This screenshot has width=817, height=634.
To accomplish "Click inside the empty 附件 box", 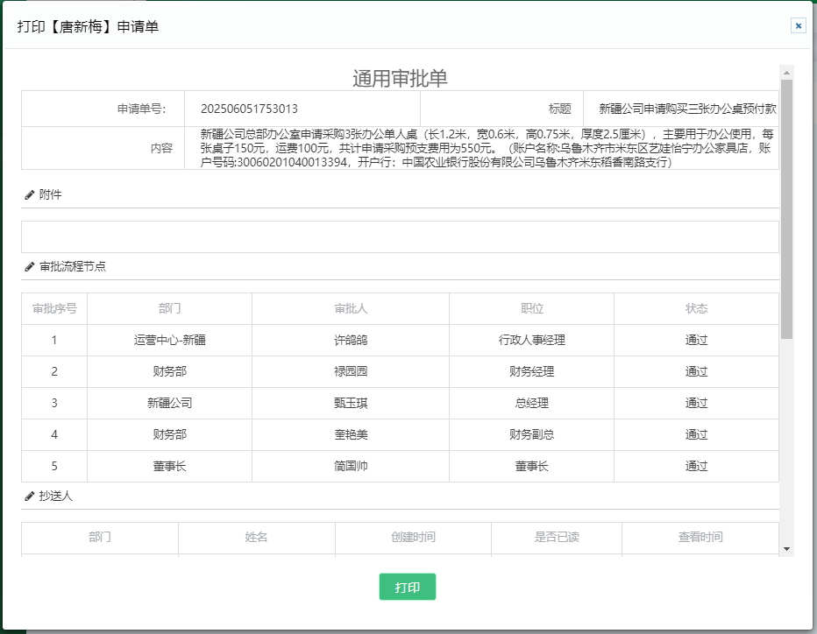I will click(x=400, y=236).
